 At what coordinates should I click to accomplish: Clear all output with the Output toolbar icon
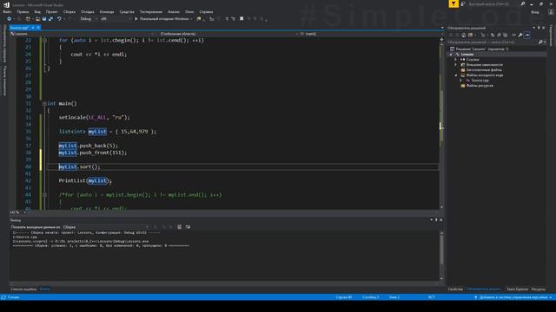click(180, 227)
